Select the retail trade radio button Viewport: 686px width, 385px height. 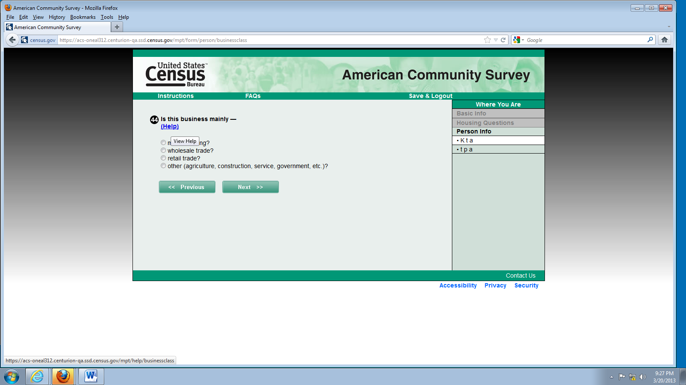163,158
